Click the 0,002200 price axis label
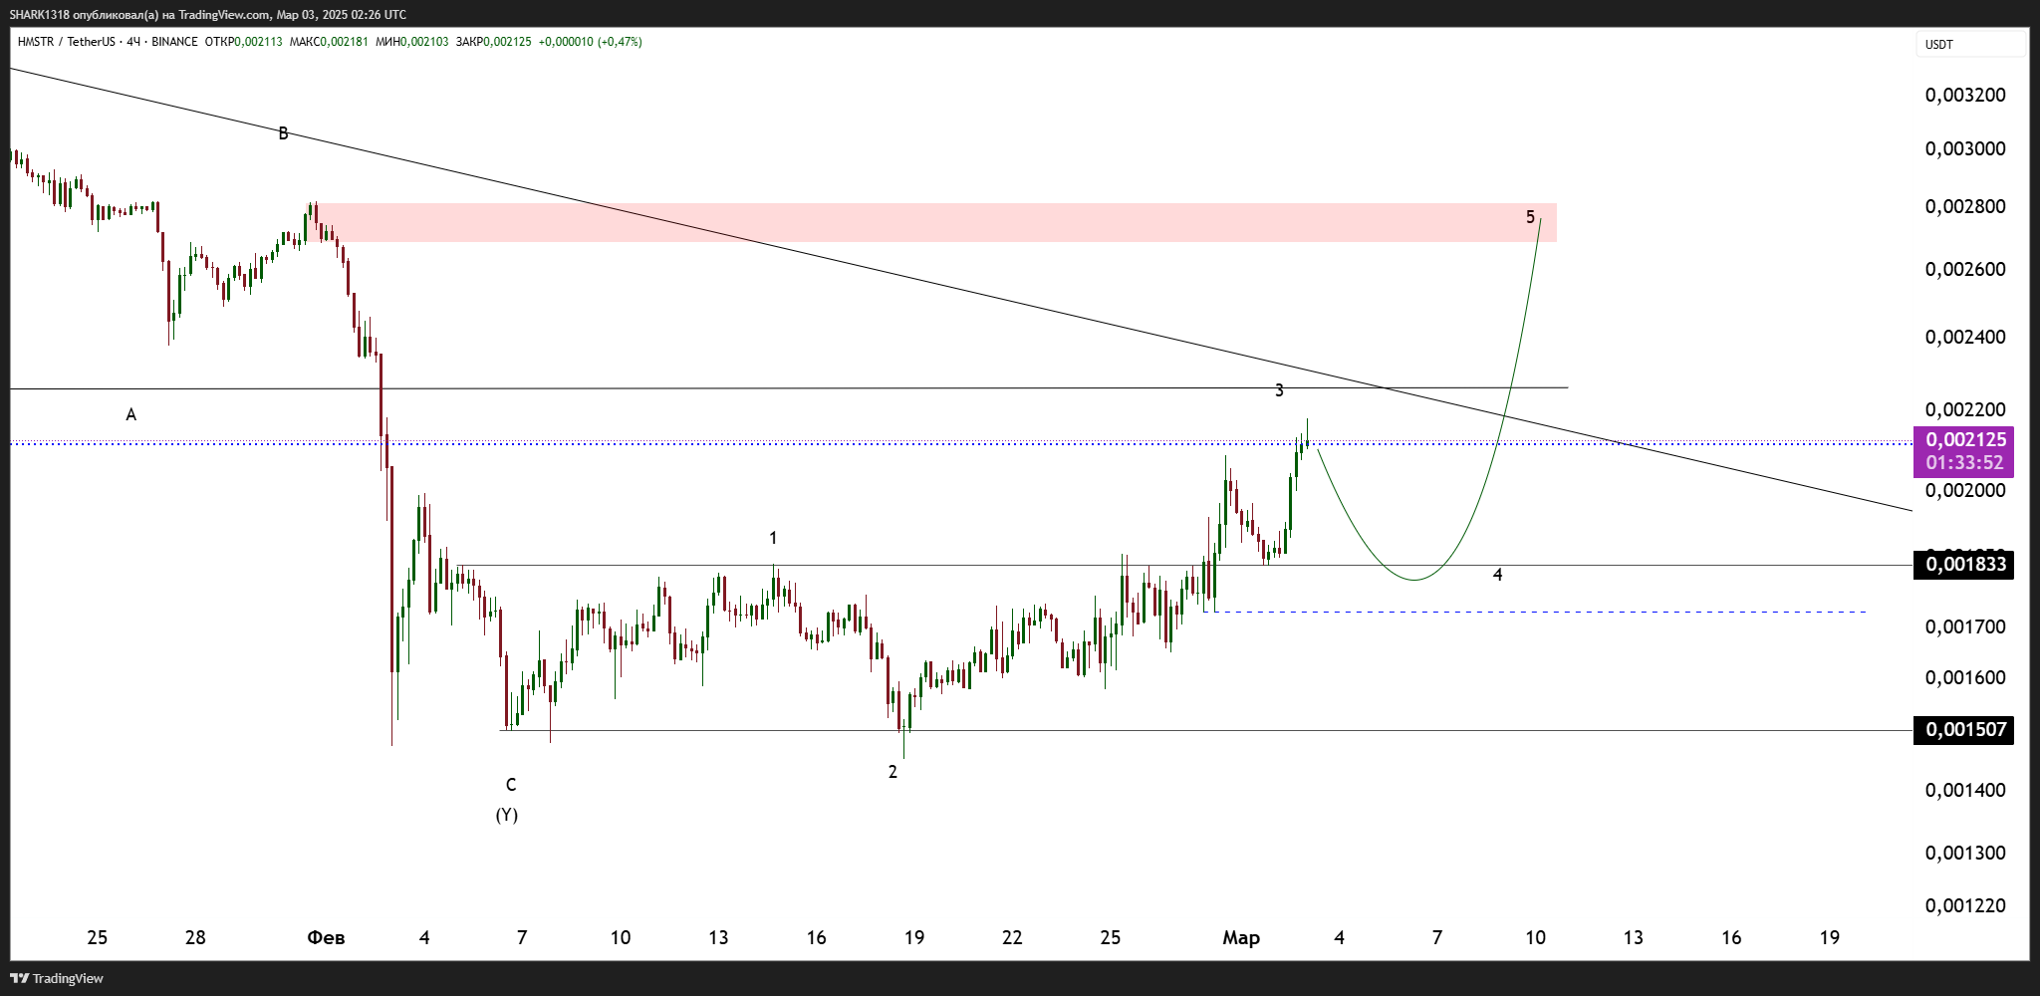The height and width of the screenshot is (996, 2040). tap(1965, 409)
